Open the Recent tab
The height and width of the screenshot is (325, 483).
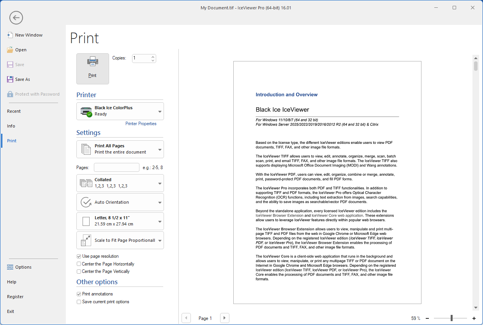(x=14, y=111)
